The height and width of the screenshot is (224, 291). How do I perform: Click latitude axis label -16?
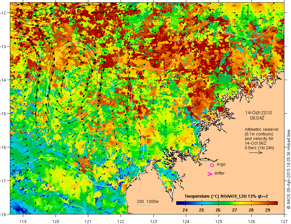[x=4, y=147]
